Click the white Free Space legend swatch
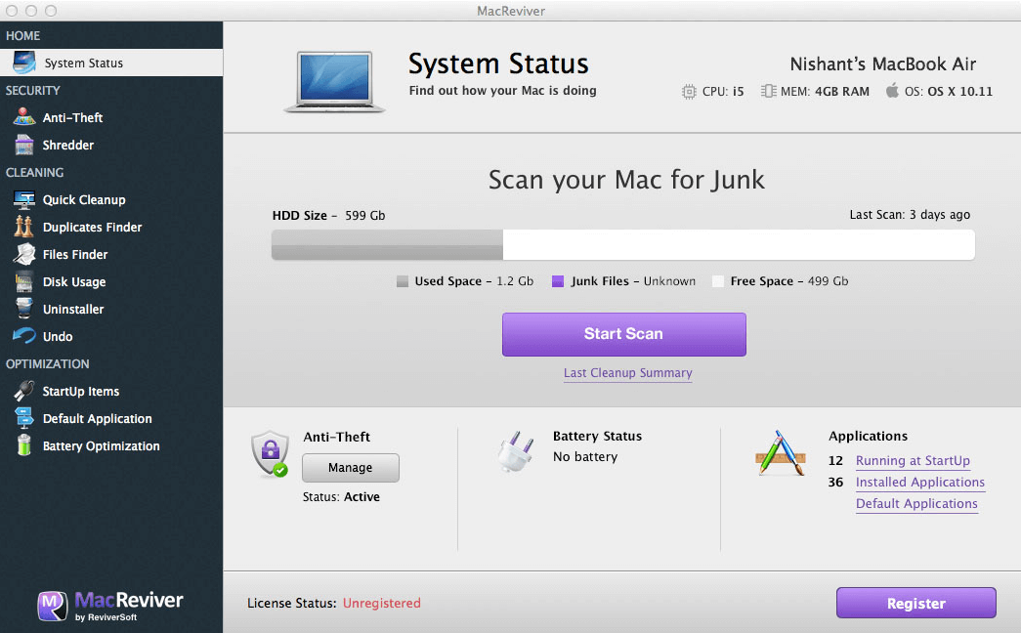The width and height of the screenshot is (1021, 633). coord(717,281)
